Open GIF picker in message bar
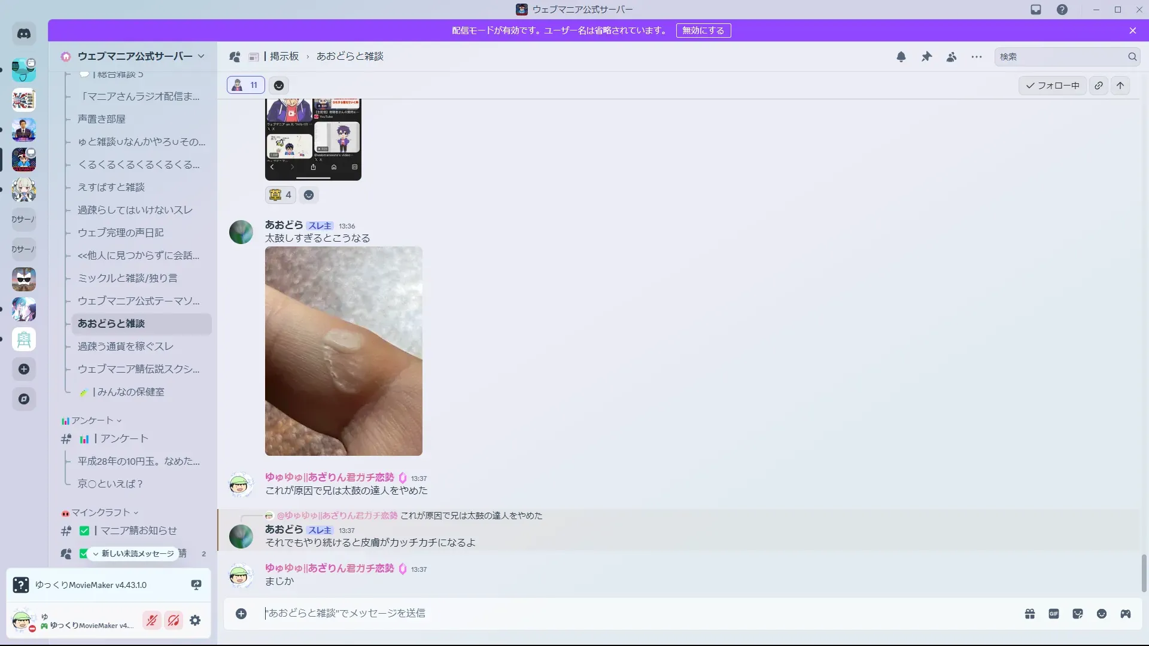This screenshot has width=1149, height=646. (1054, 614)
